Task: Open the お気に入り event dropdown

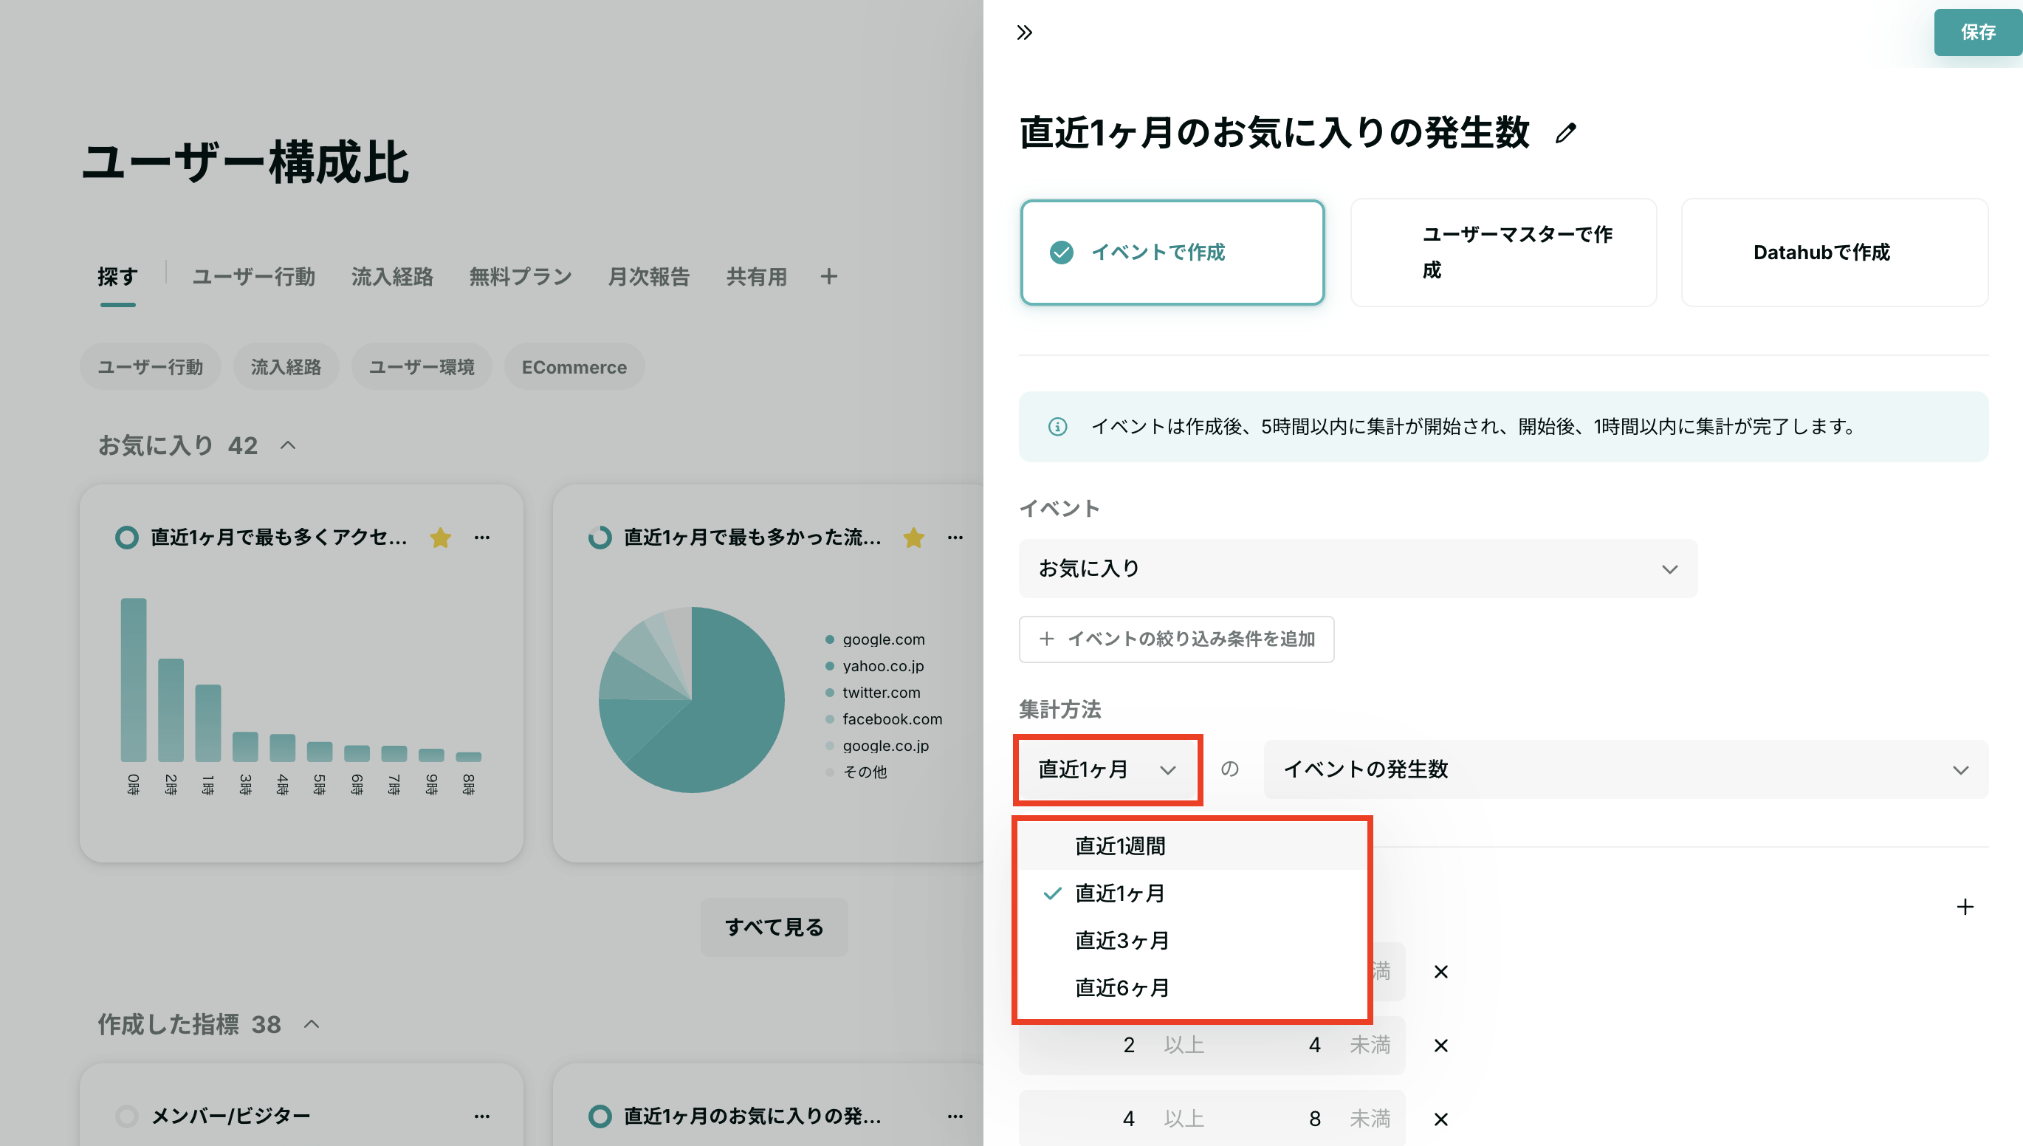Action: 1358,569
